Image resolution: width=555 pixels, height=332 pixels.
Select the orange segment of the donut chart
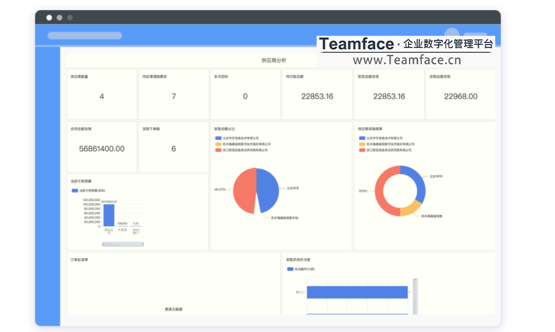(x=411, y=209)
